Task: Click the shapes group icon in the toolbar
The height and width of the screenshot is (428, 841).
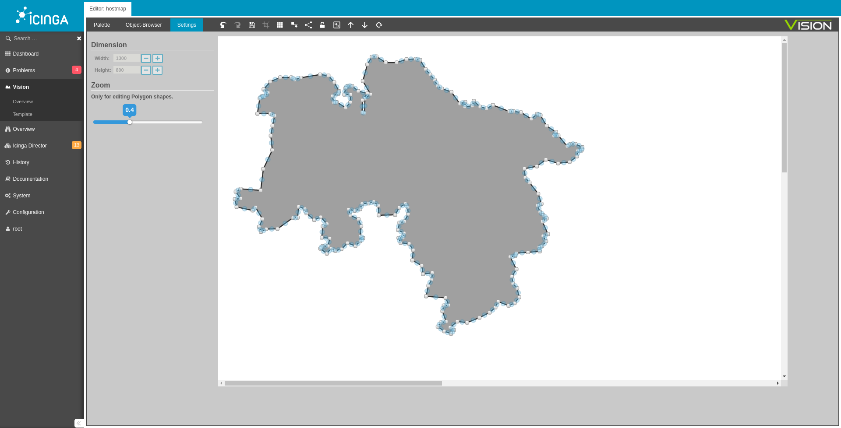Action: pos(336,25)
